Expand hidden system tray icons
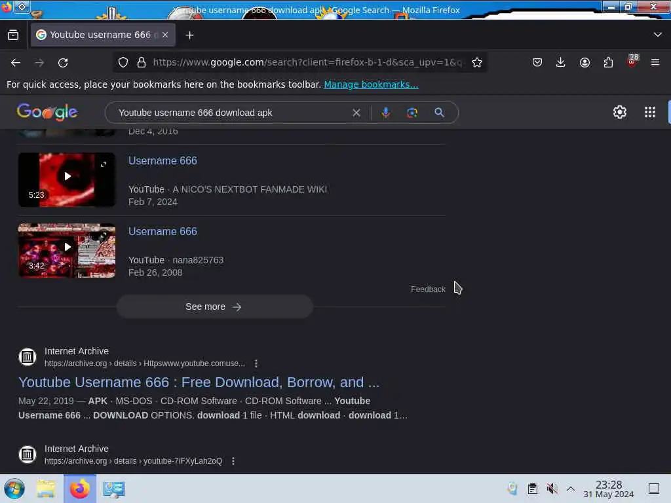The image size is (671, 503). coord(571,489)
